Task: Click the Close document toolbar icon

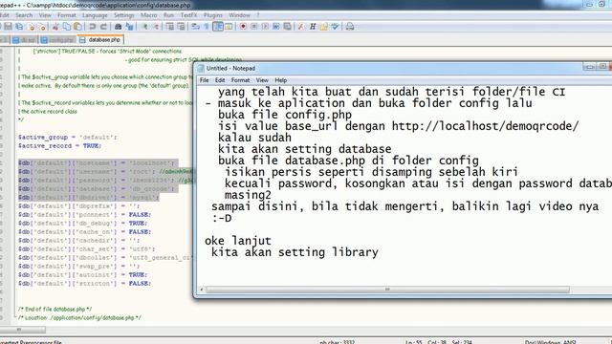Action: 31,27
